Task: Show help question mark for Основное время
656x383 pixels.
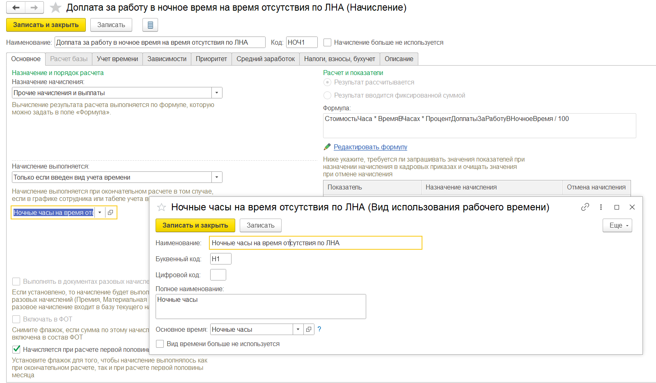Action: point(319,329)
